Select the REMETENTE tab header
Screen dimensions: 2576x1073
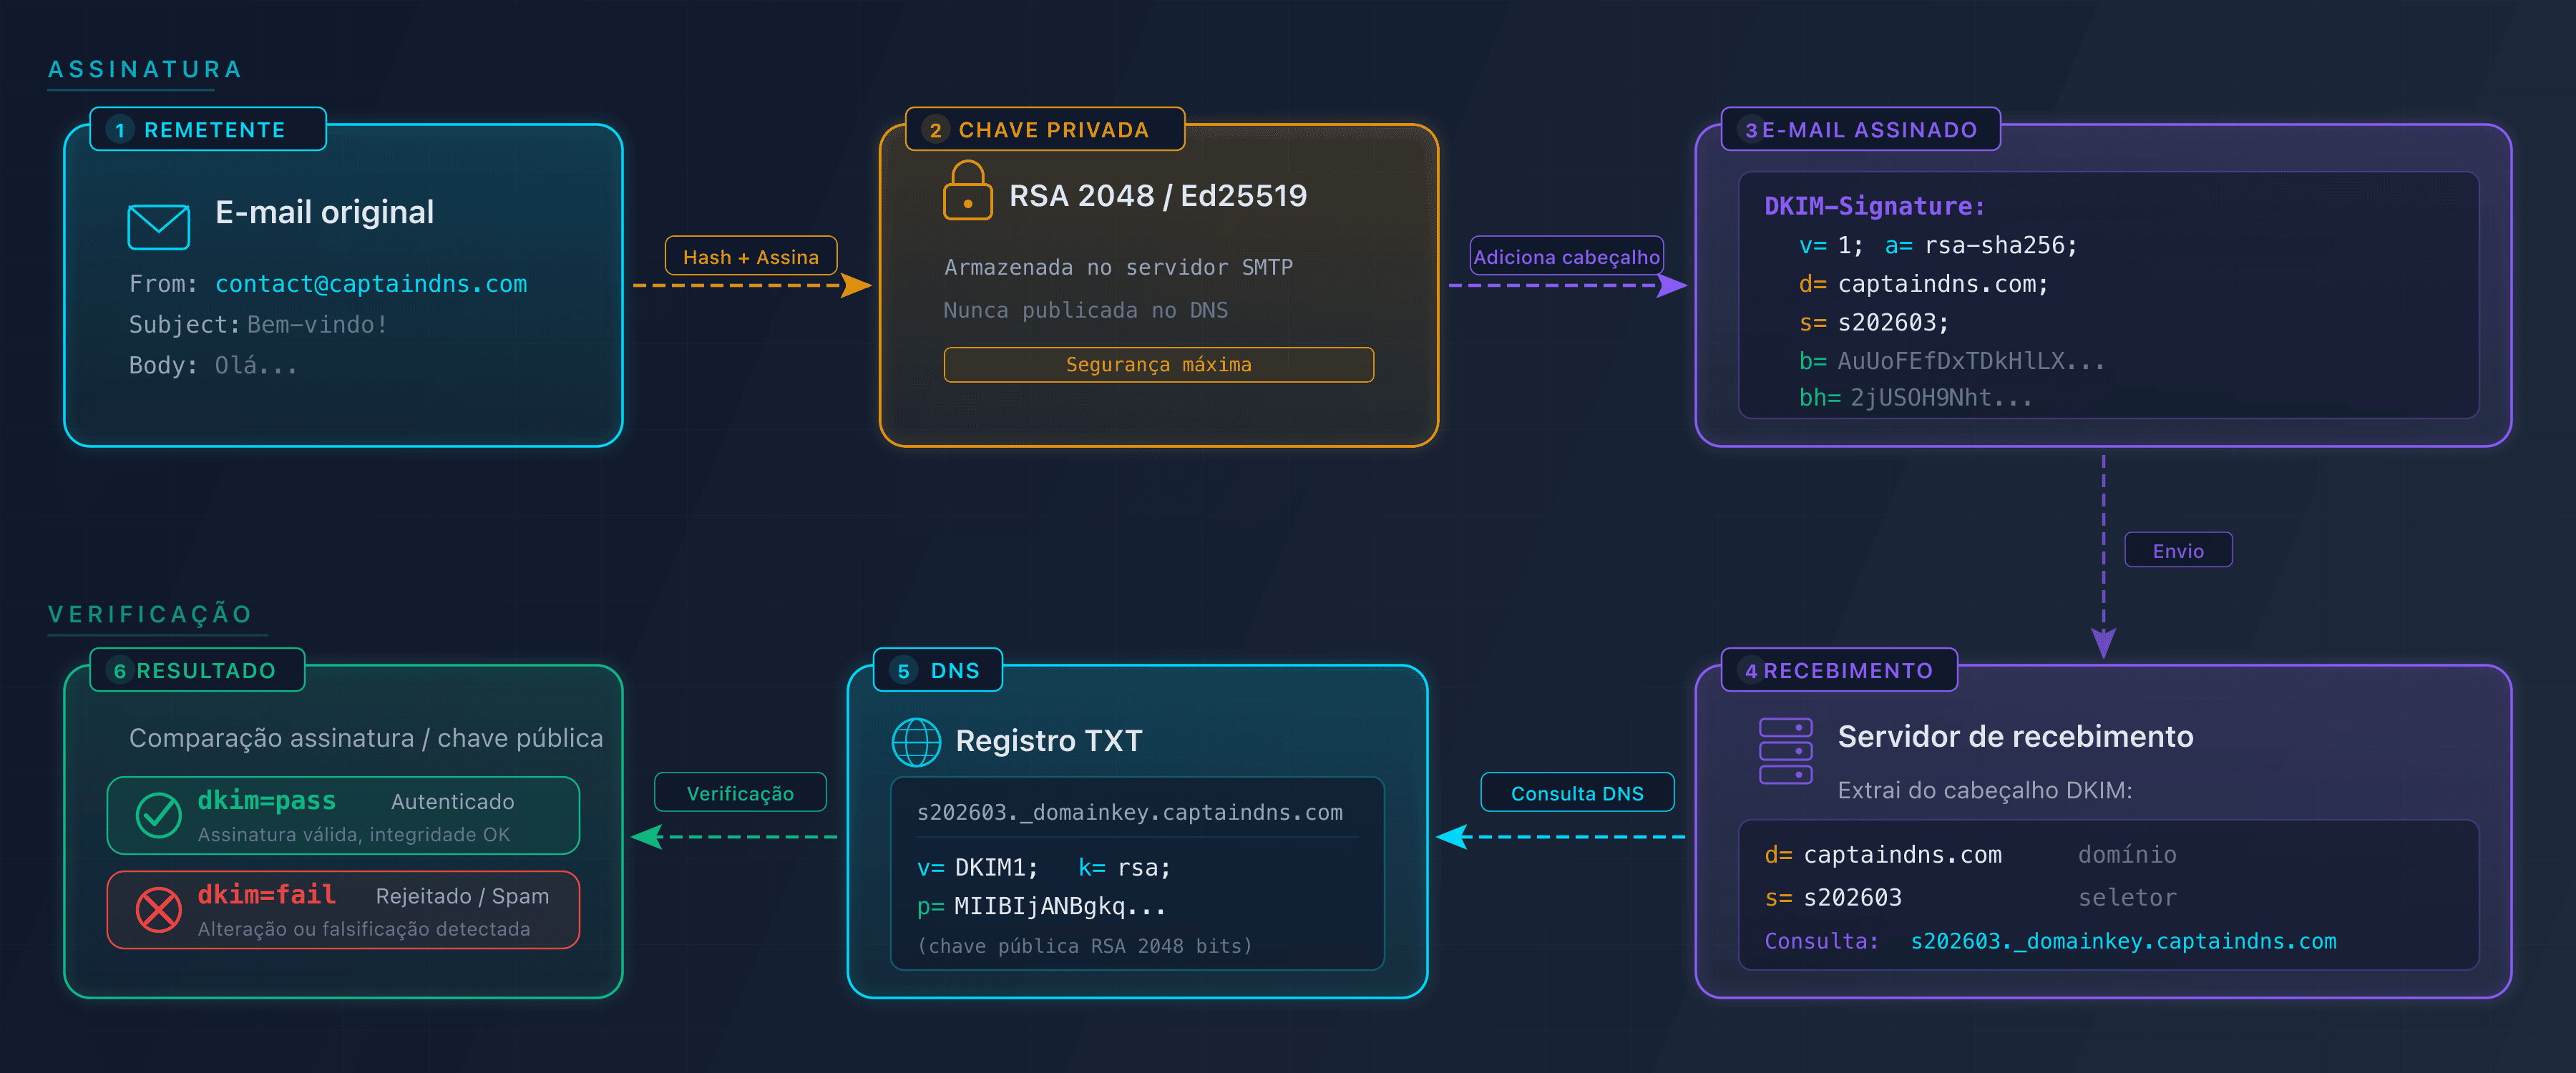(x=208, y=129)
